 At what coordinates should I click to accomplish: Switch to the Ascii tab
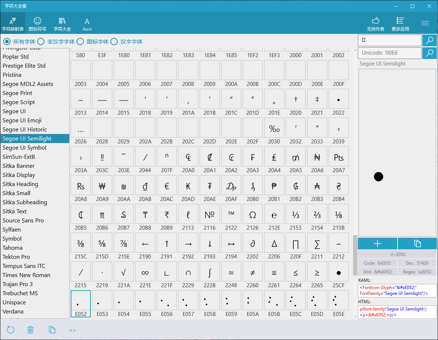(x=87, y=24)
